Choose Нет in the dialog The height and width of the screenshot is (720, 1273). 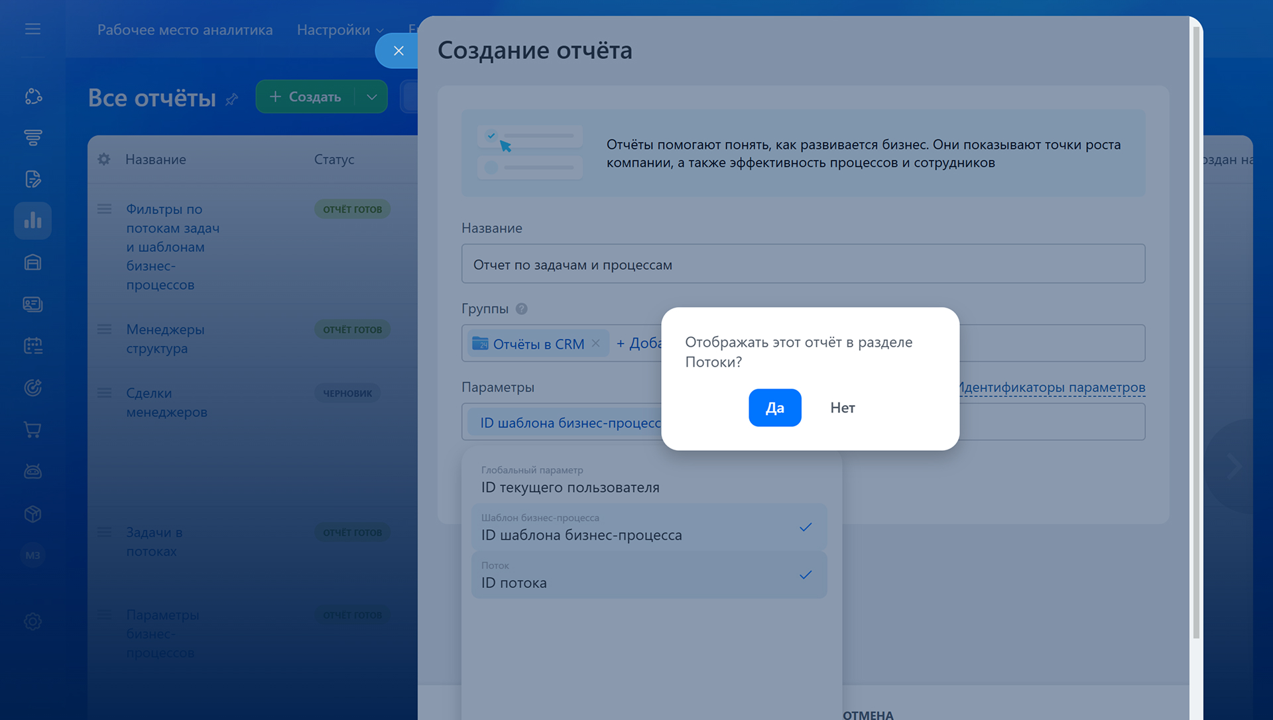842,408
